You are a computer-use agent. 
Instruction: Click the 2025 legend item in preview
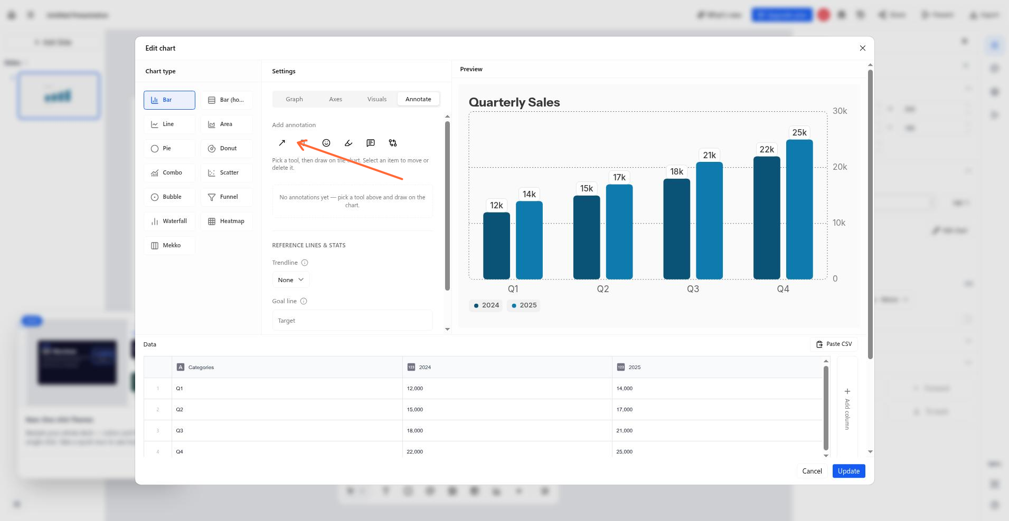coord(524,305)
